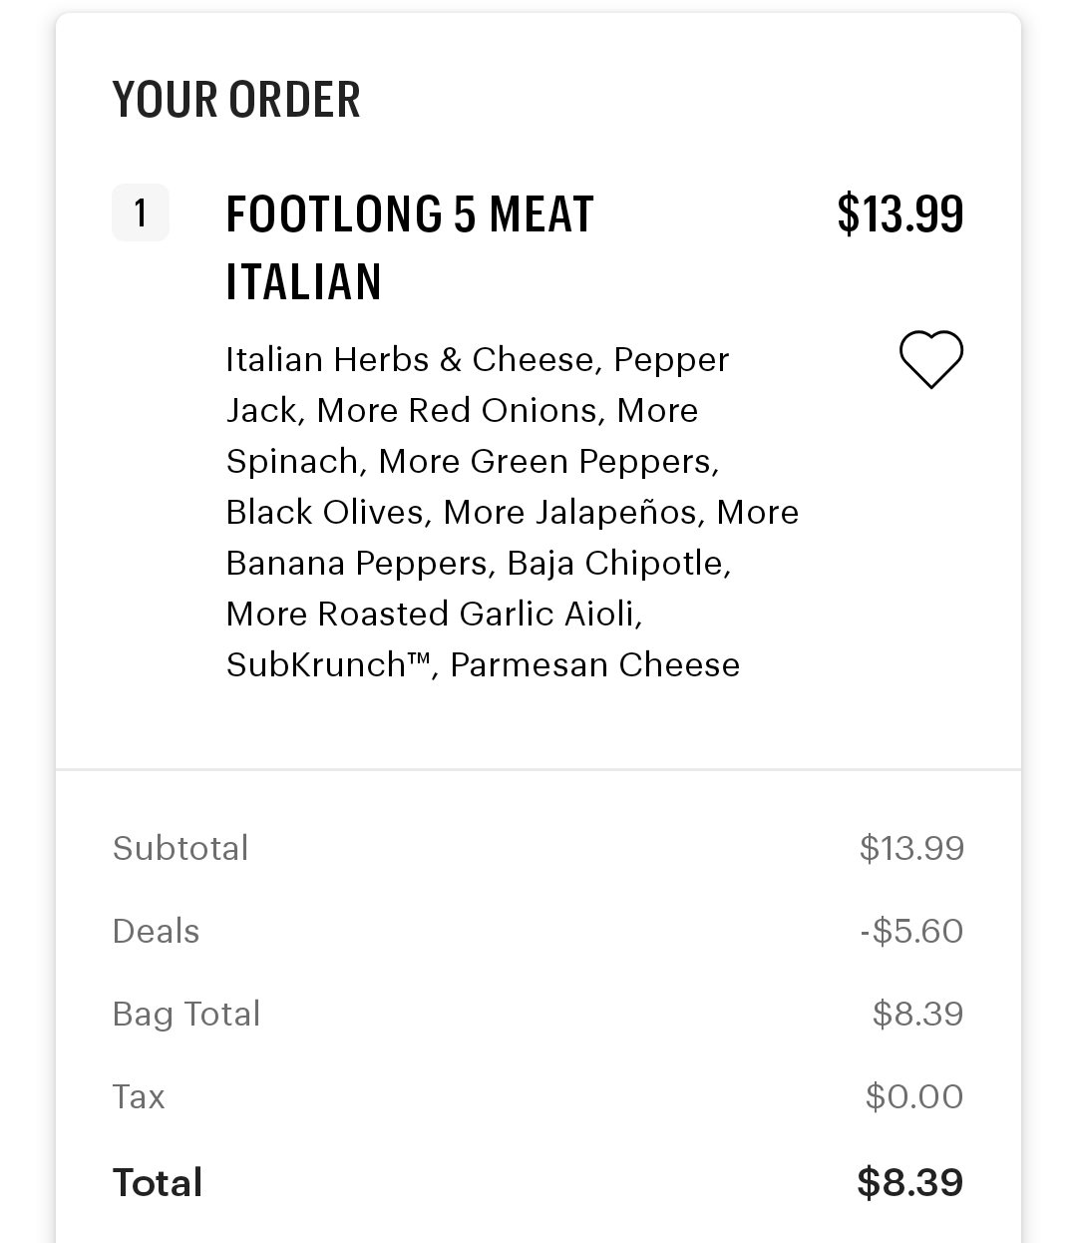Click the bold Total label

coord(158,1182)
